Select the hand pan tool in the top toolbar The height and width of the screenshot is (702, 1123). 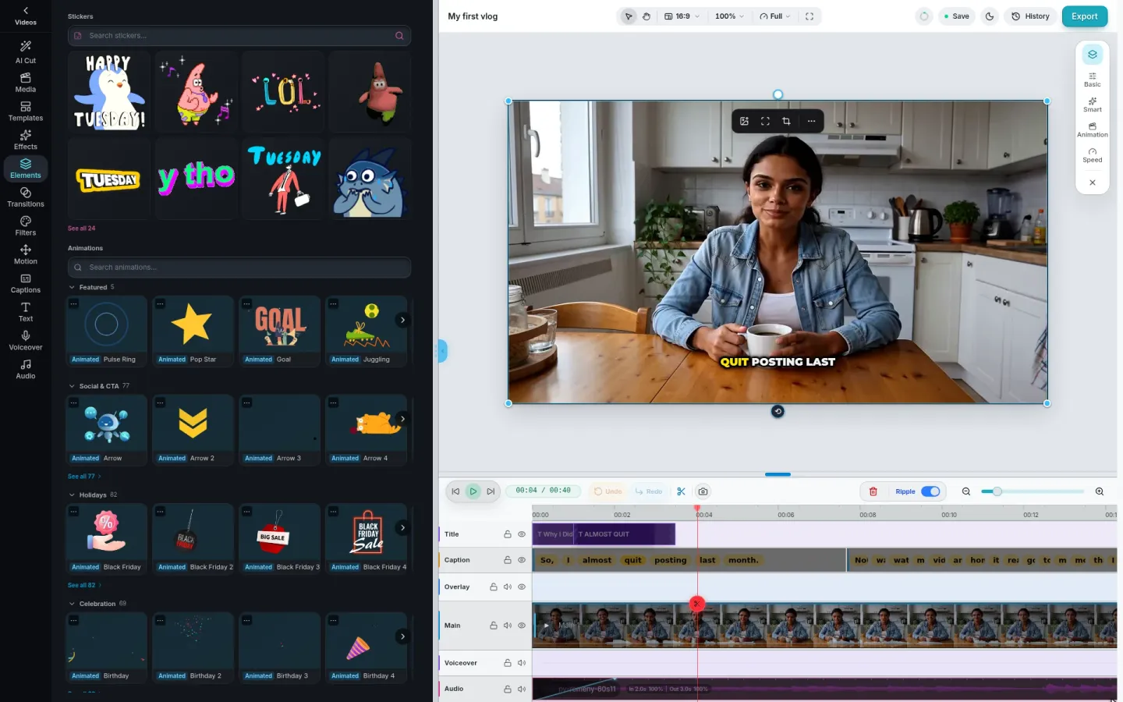click(647, 16)
